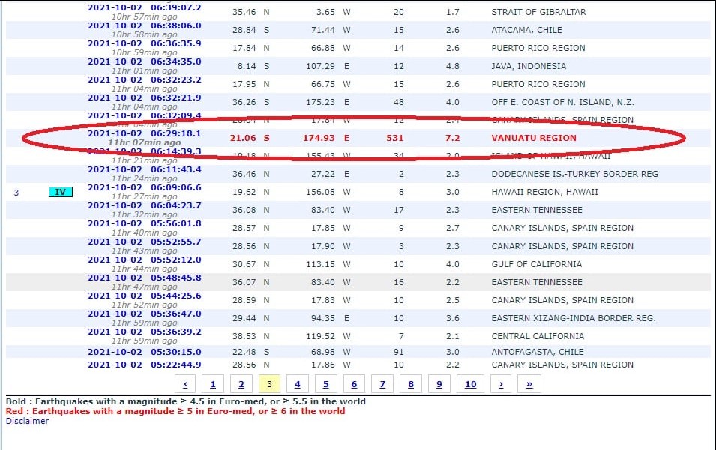The width and height of the screenshot is (716, 450).
Task: Select the highlighted current page 3
Action: (269, 384)
